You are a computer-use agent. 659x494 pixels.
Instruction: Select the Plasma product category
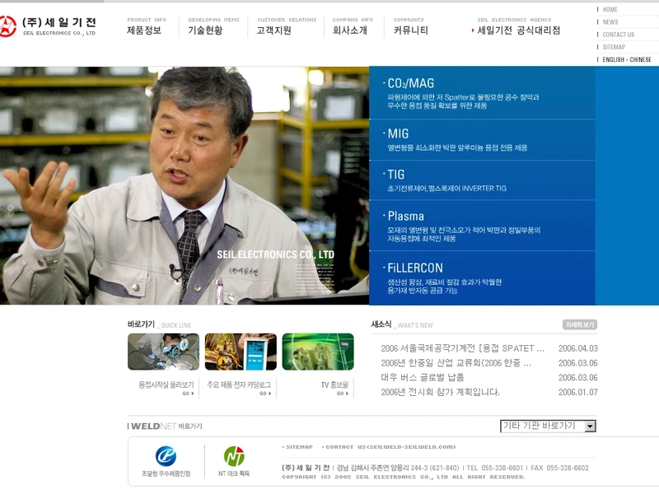(482, 226)
